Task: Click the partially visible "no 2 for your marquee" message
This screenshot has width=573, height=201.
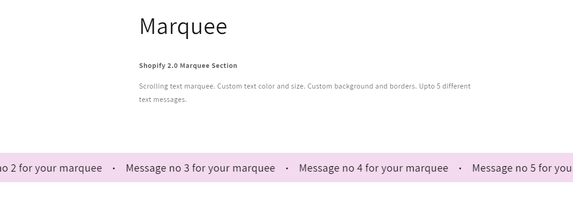Action: click(50, 168)
